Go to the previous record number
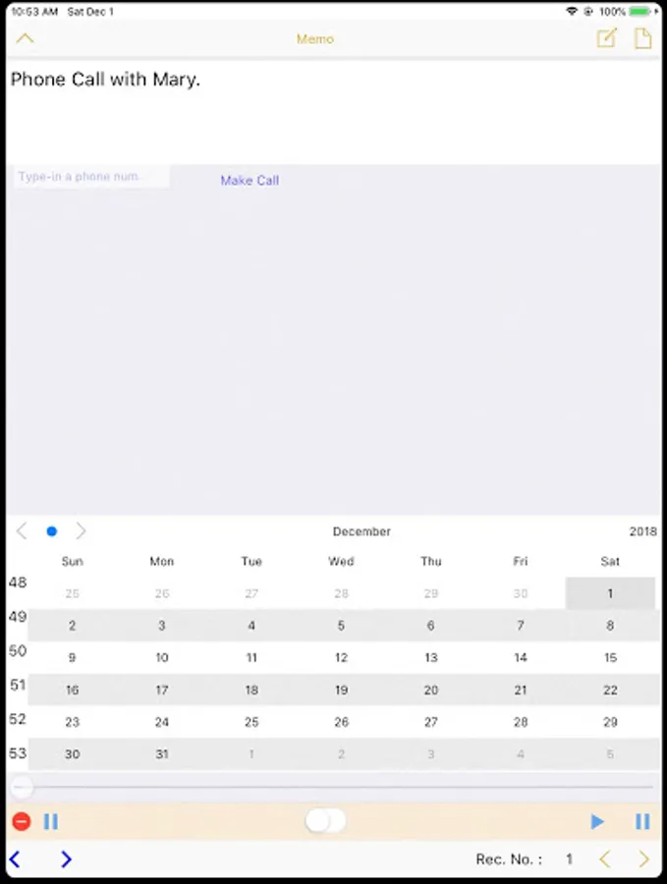The width and height of the screenshot is (667, 884). (604, 859)
